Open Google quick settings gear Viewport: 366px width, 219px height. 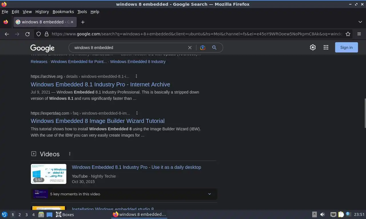[313, 48]
